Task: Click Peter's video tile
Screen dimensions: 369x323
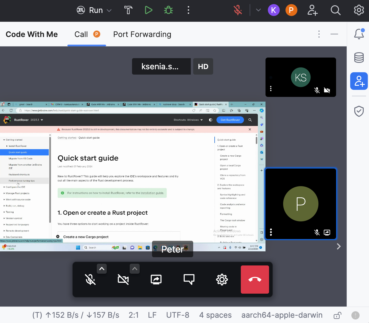Action: point(300,203)
